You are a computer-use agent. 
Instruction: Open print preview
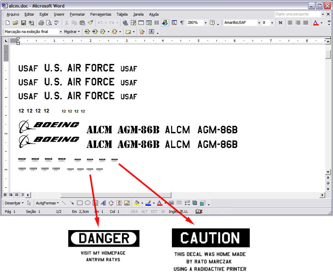pos(49,23)
